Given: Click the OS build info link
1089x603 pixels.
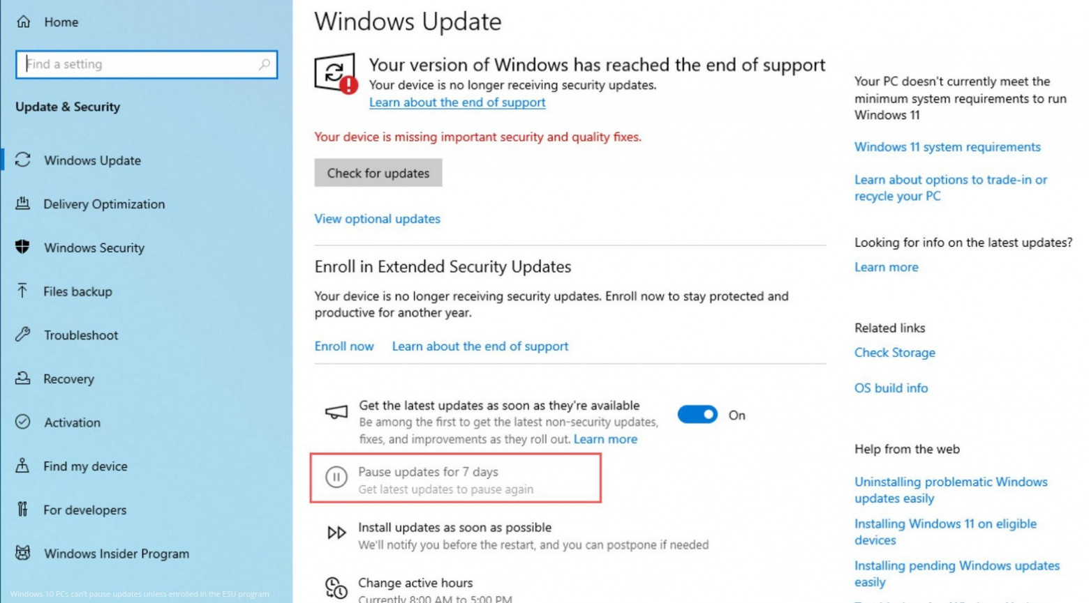Looking at the screenshot, I should tap(891, 388).
